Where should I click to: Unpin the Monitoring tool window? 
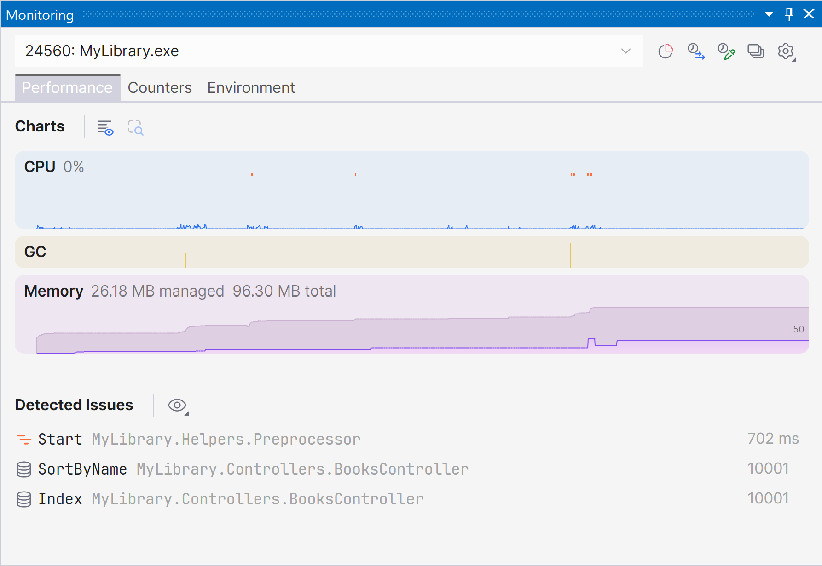point(789,14)
